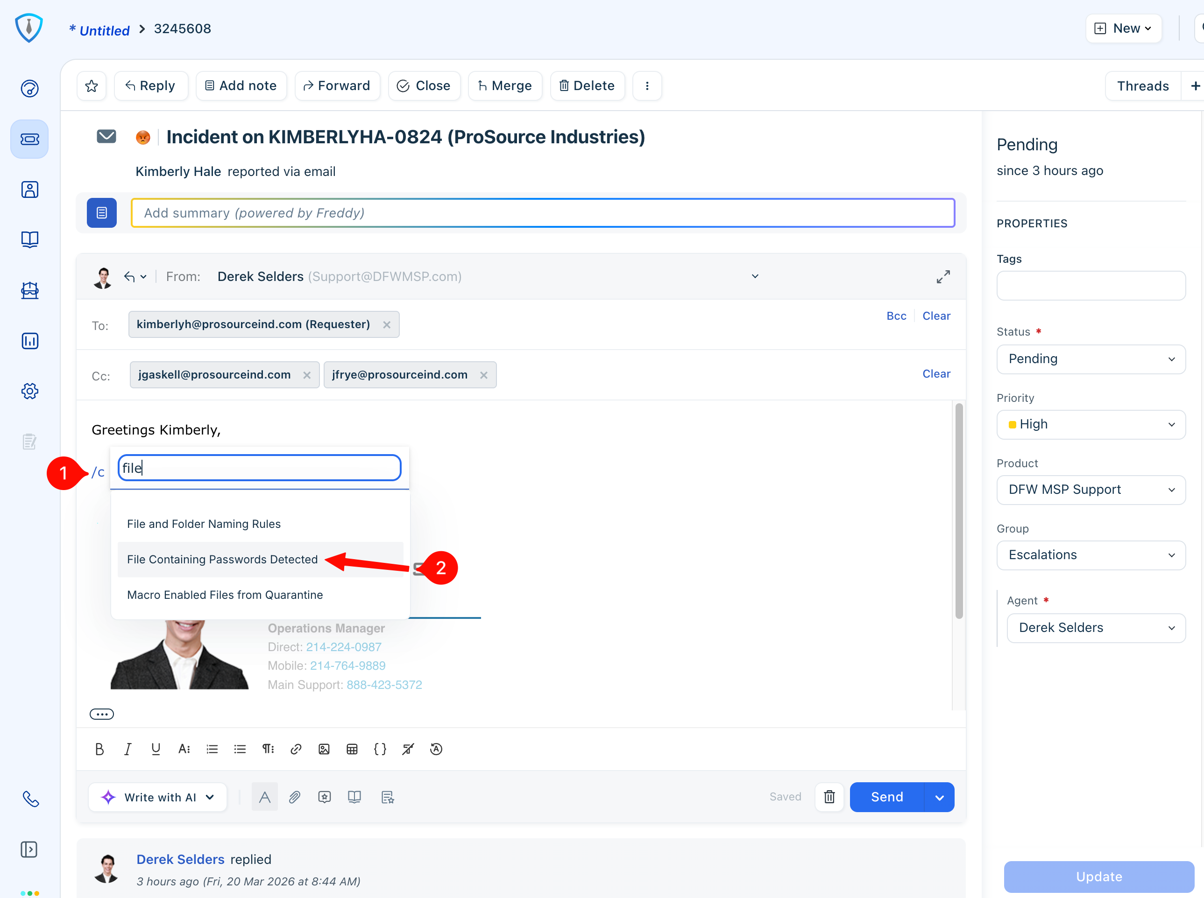Open the Tickets section in the sidebar
1204x898 pixels.
(x=29, y=139)
